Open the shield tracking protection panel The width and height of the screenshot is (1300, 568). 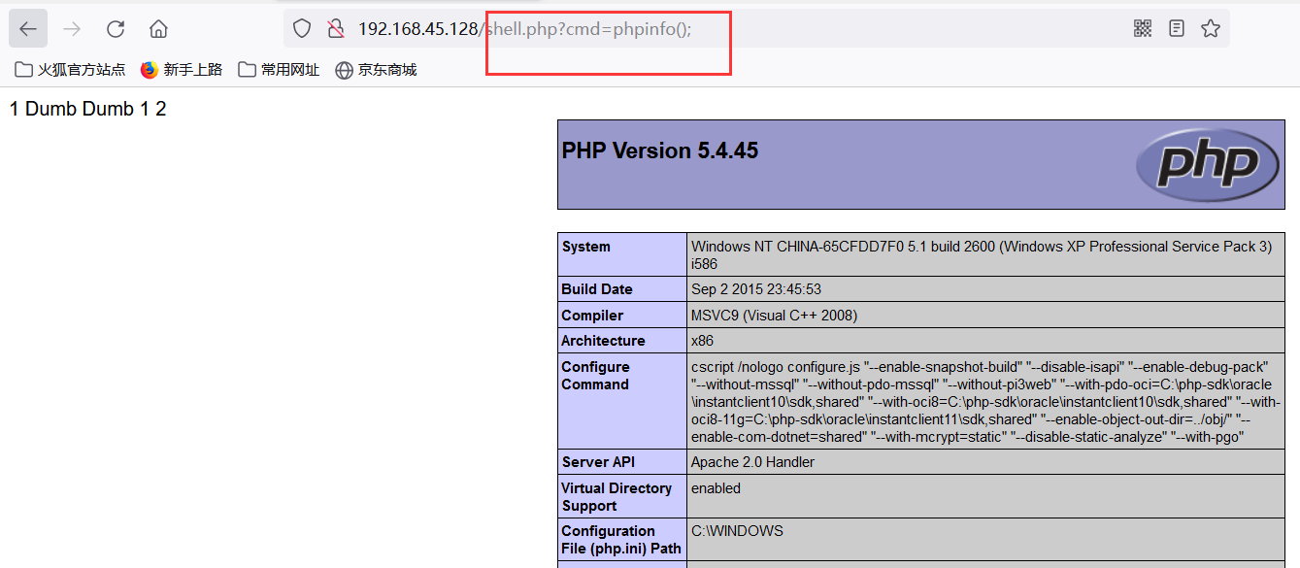[x=302, y=29]
